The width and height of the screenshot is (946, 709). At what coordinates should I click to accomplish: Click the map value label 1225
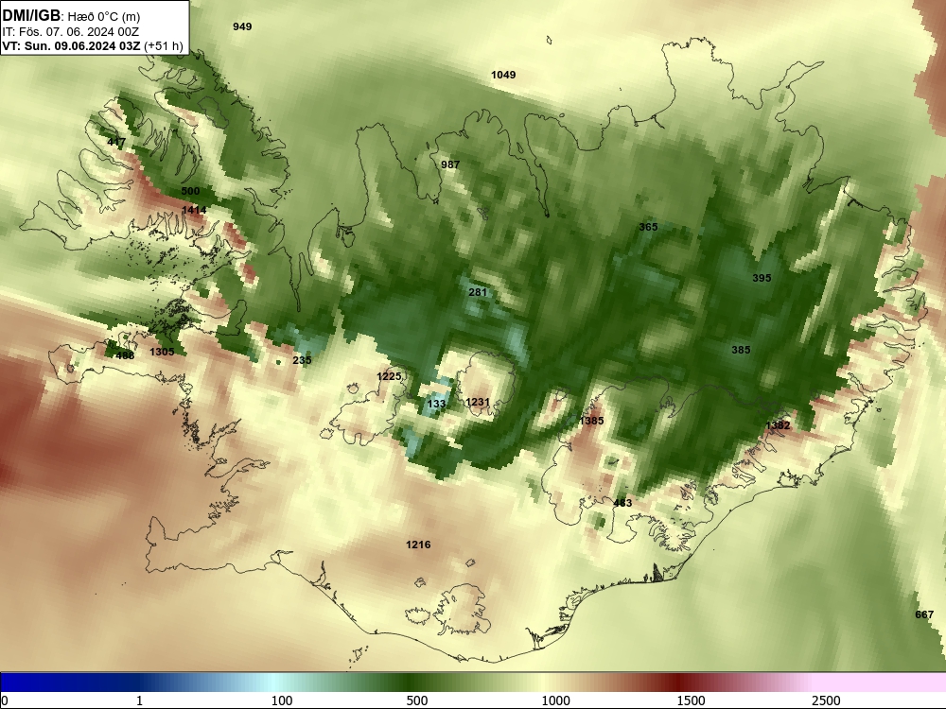pos(389,376)
